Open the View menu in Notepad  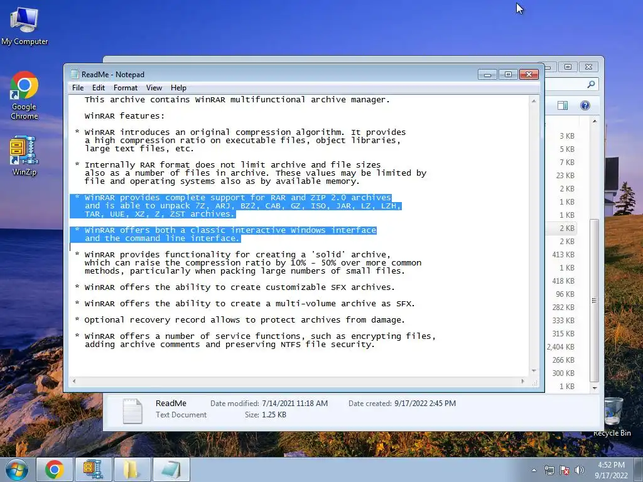(154, 88)
